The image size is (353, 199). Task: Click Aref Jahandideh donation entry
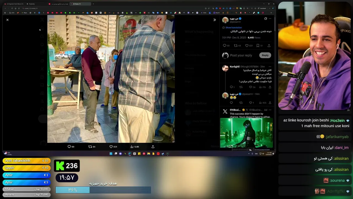(x=26, y=161)
